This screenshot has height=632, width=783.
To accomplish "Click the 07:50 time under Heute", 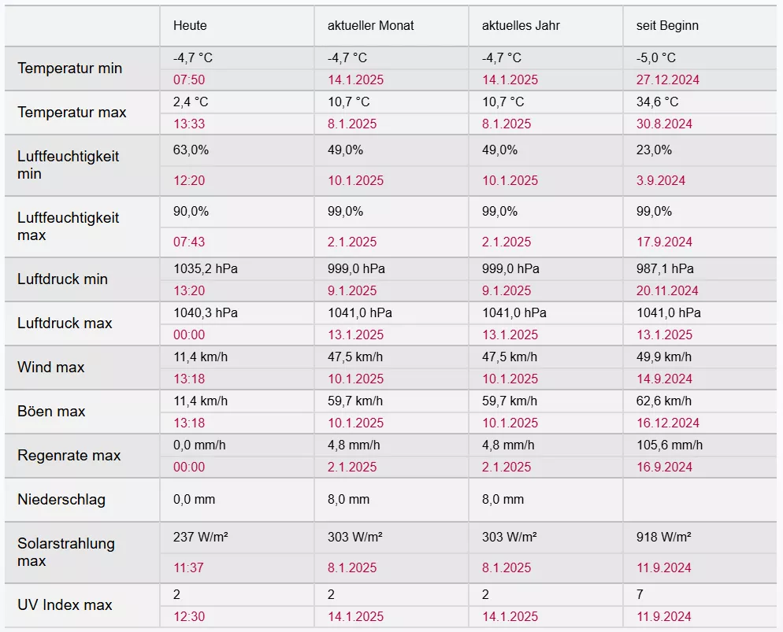I will click(189, 79).
